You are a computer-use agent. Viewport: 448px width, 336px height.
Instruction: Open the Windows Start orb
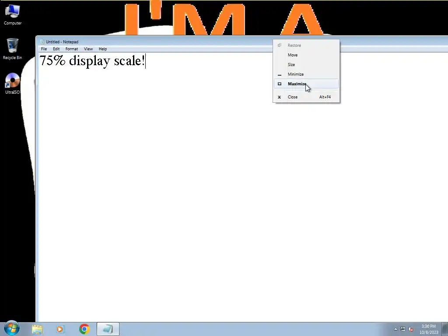(x=12, y=328)
